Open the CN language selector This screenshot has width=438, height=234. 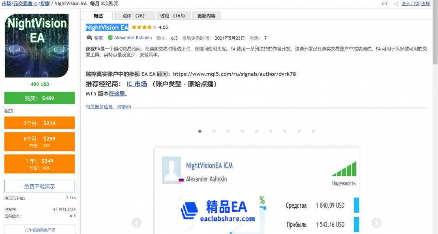tap(384, 4)
